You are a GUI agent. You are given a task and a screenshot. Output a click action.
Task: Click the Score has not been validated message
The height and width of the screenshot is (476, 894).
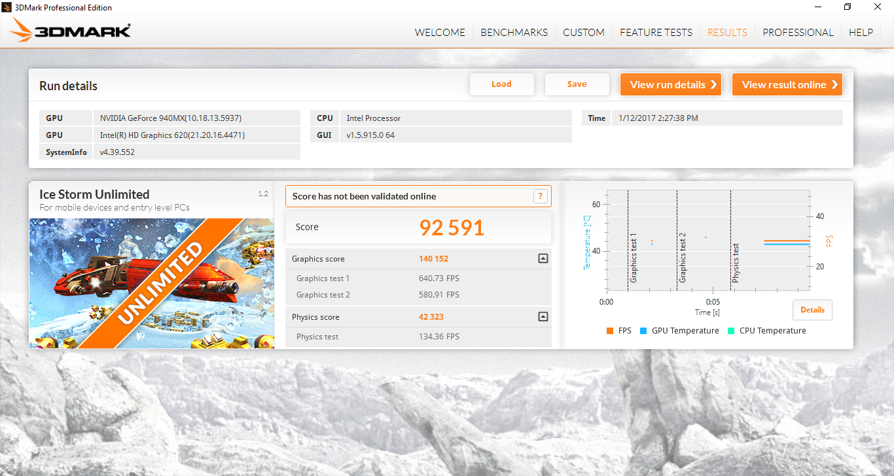(x=364, y=196)
